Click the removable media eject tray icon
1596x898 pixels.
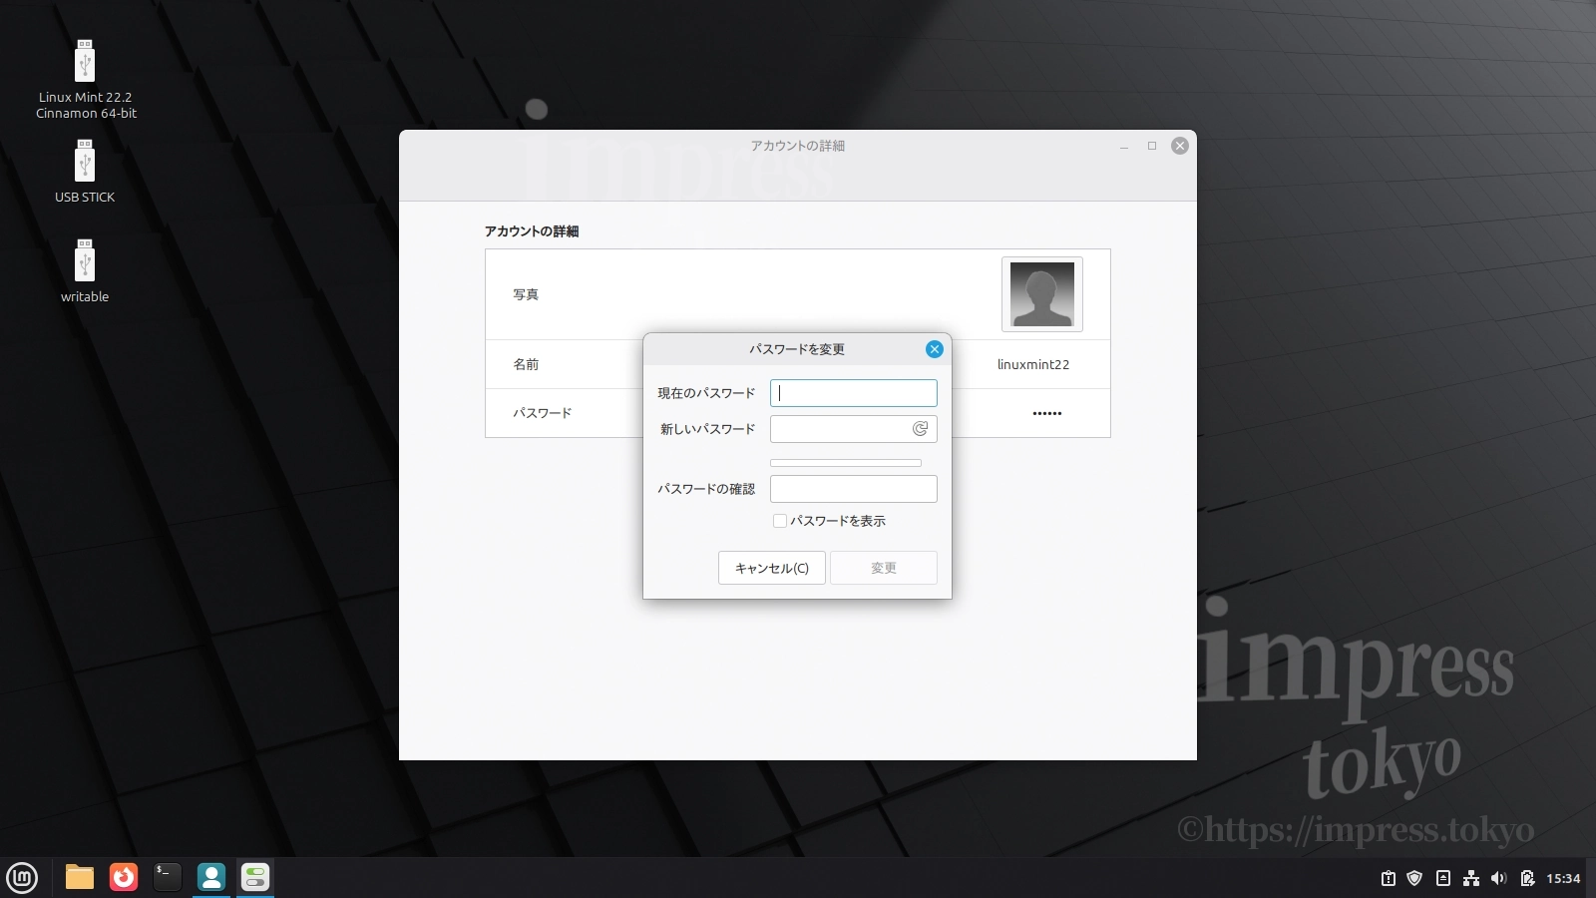[x=1443, y=878]
